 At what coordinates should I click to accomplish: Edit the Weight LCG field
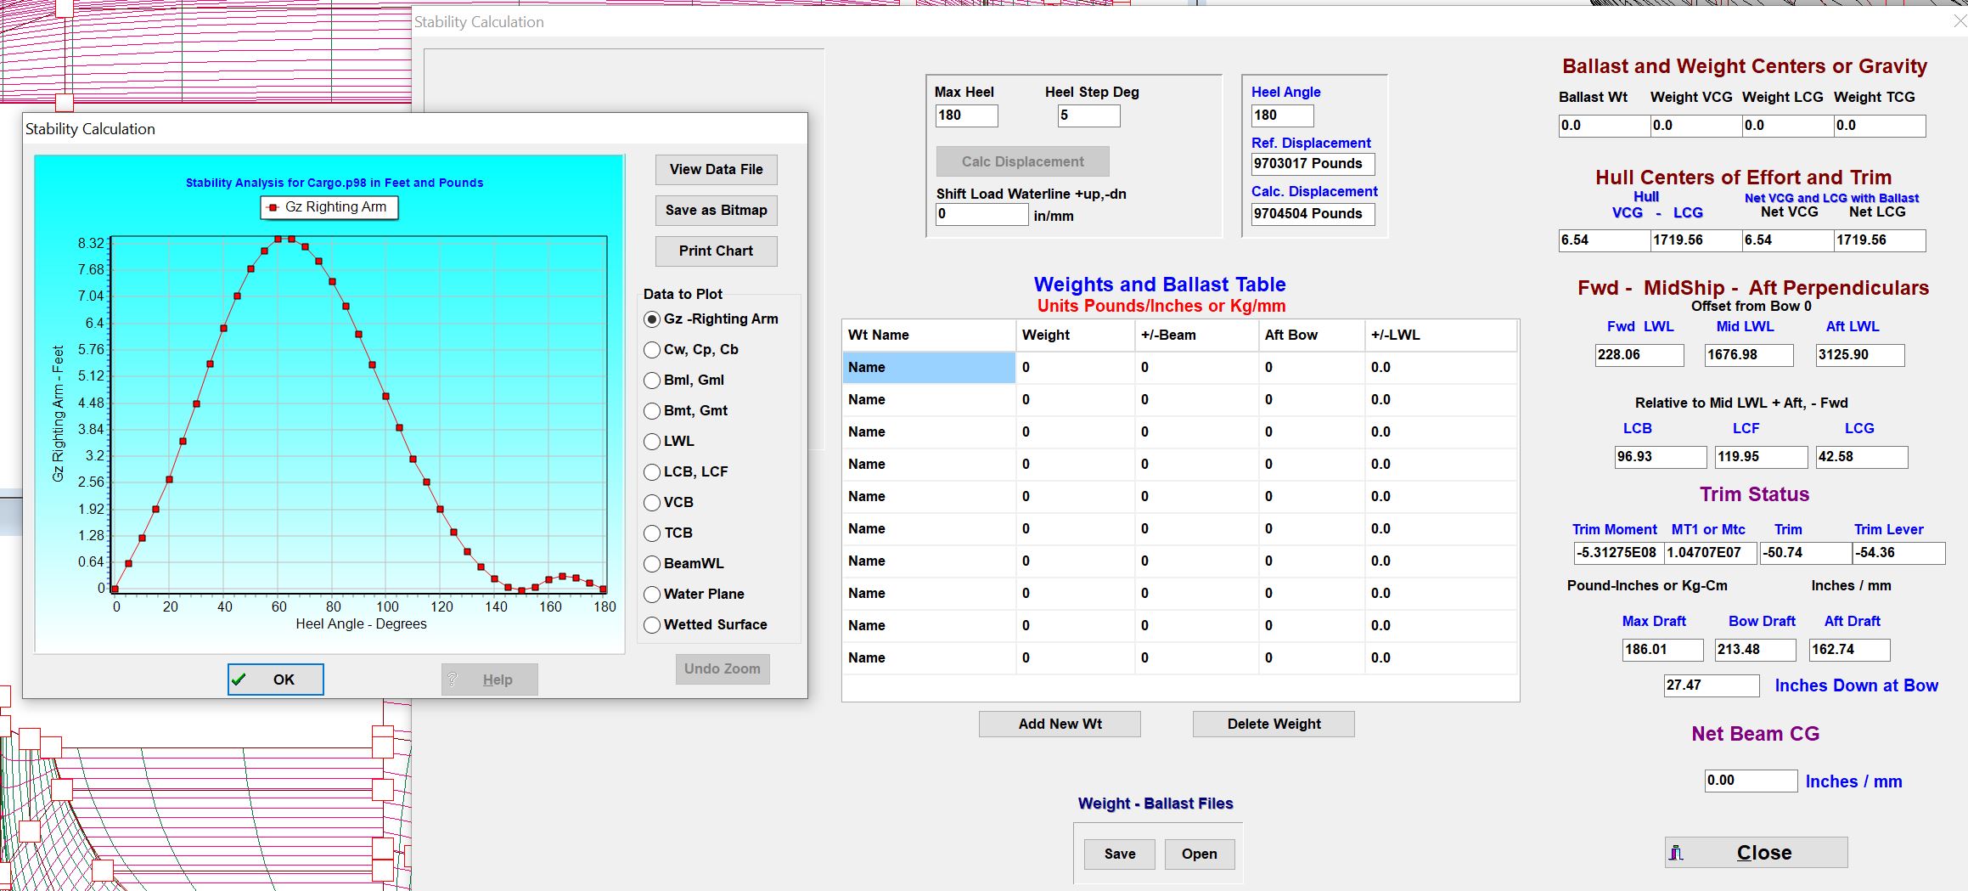tap(1788, 126)
